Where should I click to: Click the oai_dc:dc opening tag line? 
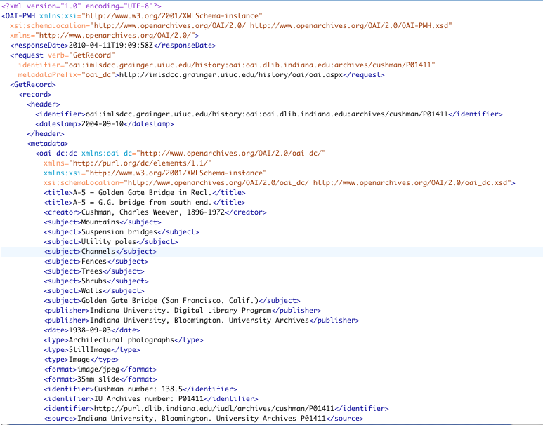pos(181,153)
